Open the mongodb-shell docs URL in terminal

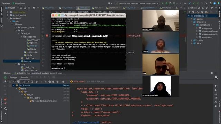[x=90, y=36]
